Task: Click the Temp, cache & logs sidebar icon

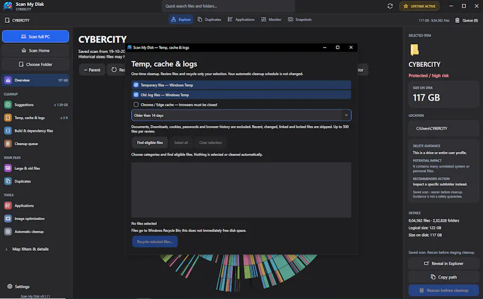Action: [8, 118]
